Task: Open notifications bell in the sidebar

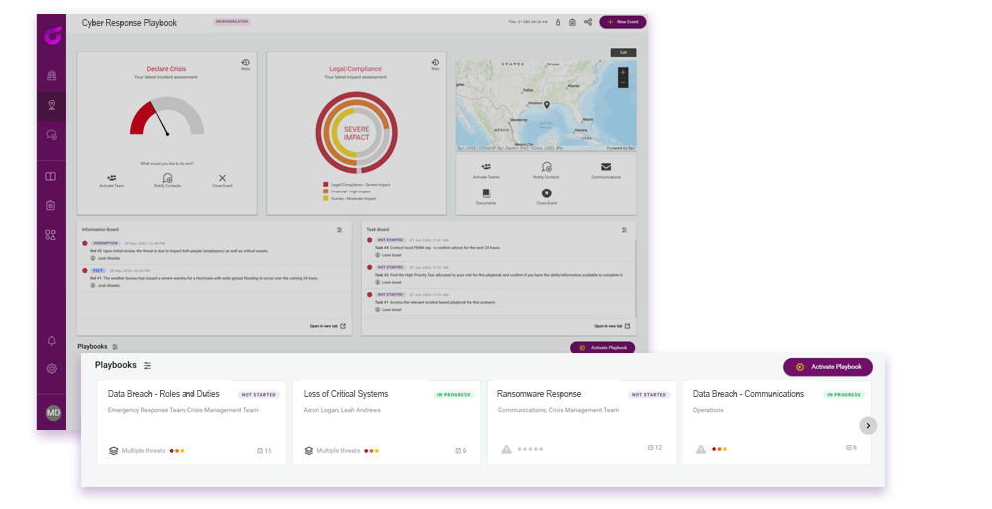Action: (x=52, y=340)
